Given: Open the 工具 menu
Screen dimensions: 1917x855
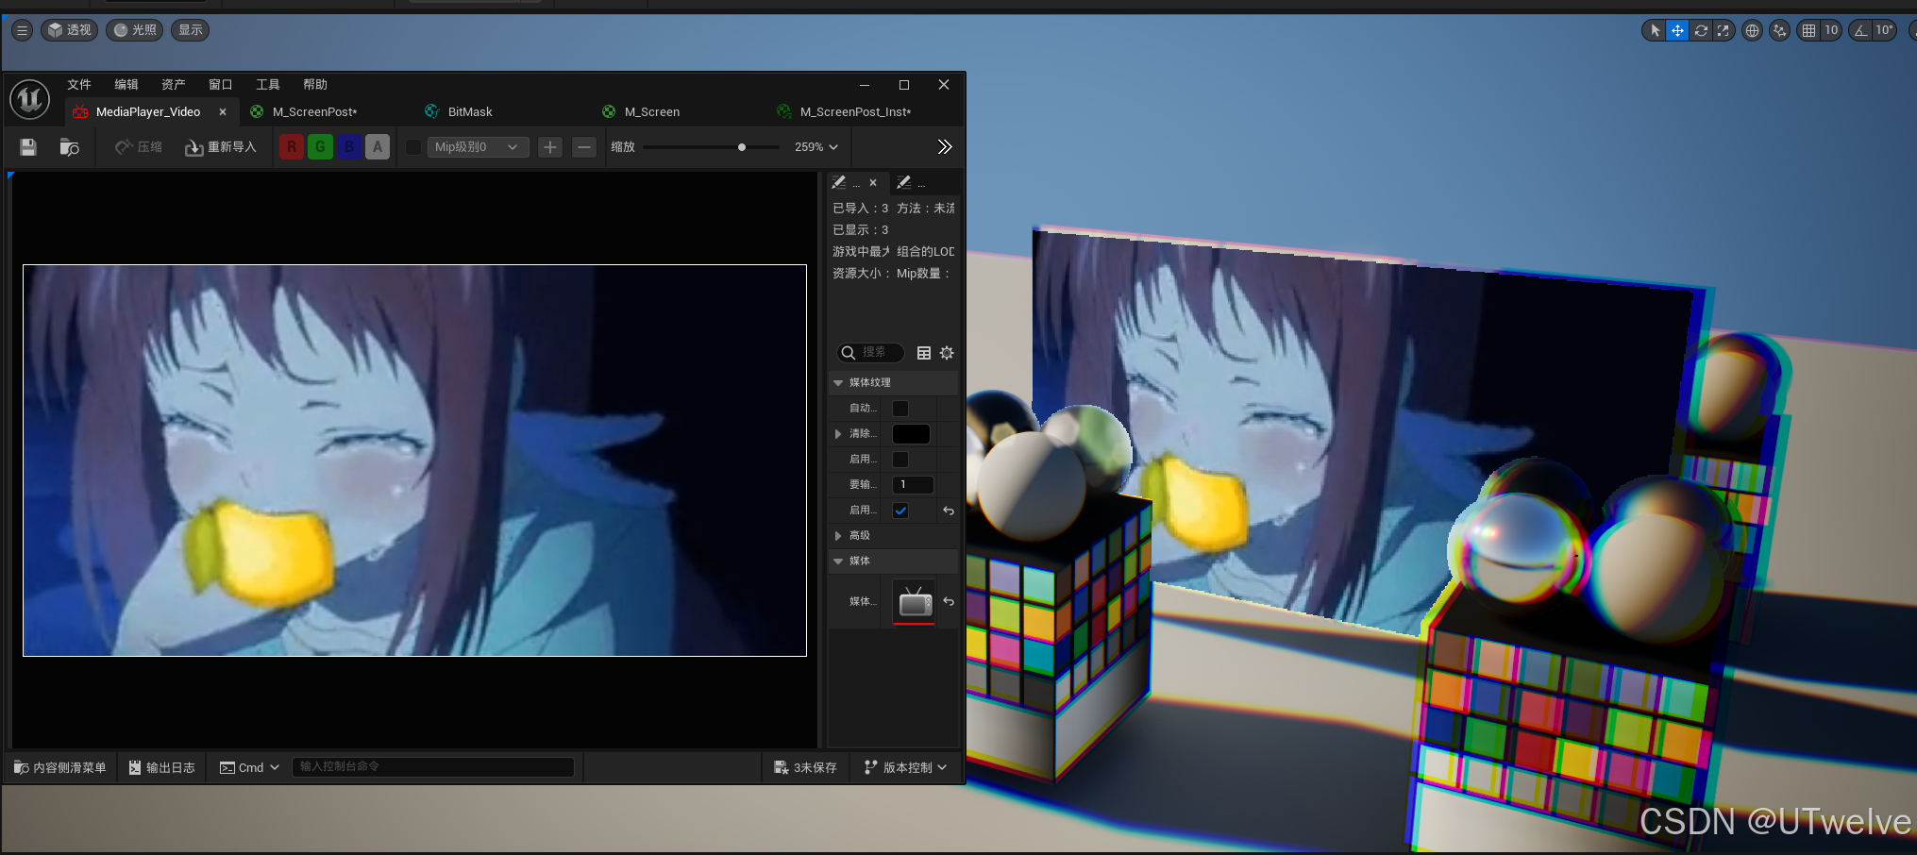Looking at the screenshot, I should click(x=268, y=84).
